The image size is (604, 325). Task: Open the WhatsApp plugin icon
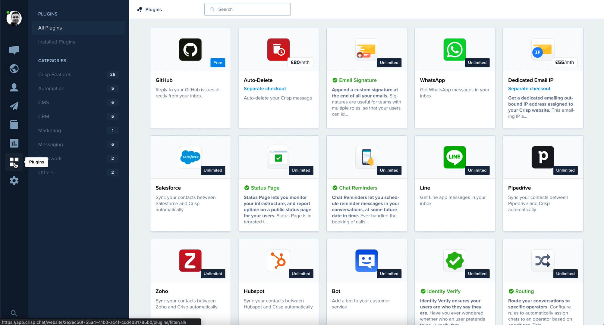click(455, 50)
